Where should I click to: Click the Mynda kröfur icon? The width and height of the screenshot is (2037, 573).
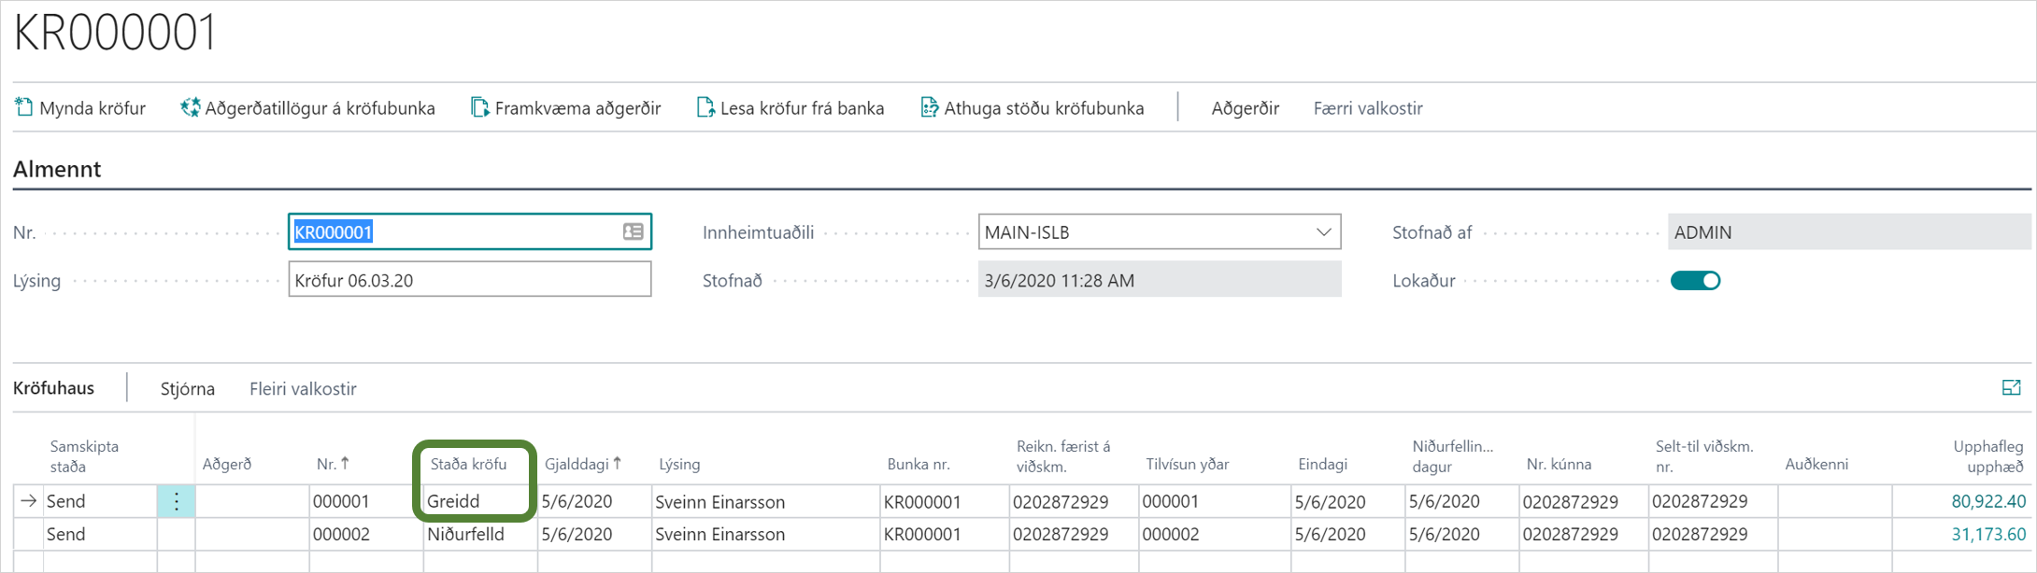point(24,108)
